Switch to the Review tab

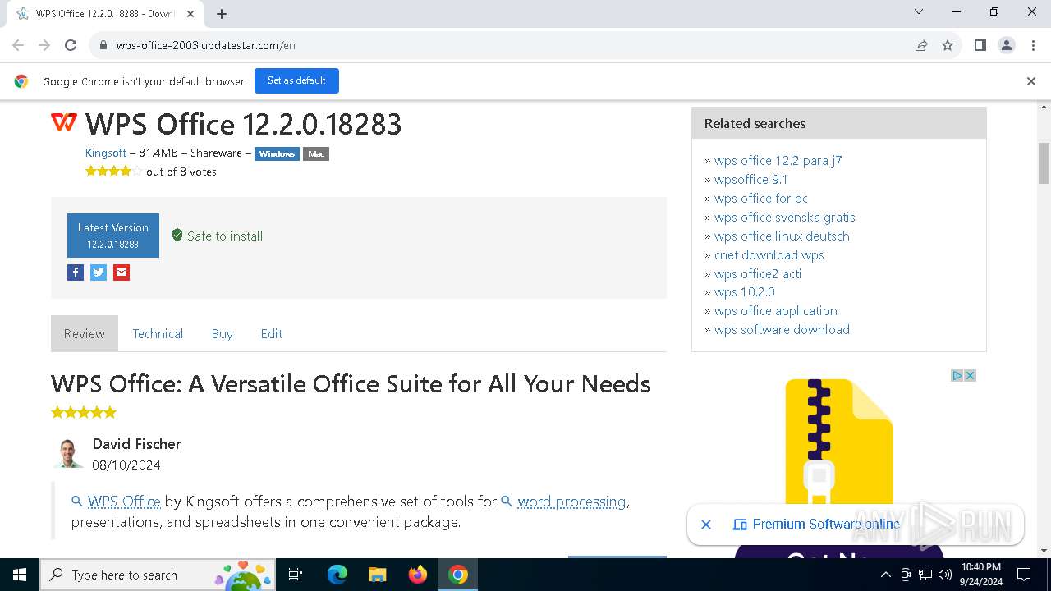(85, 333)
